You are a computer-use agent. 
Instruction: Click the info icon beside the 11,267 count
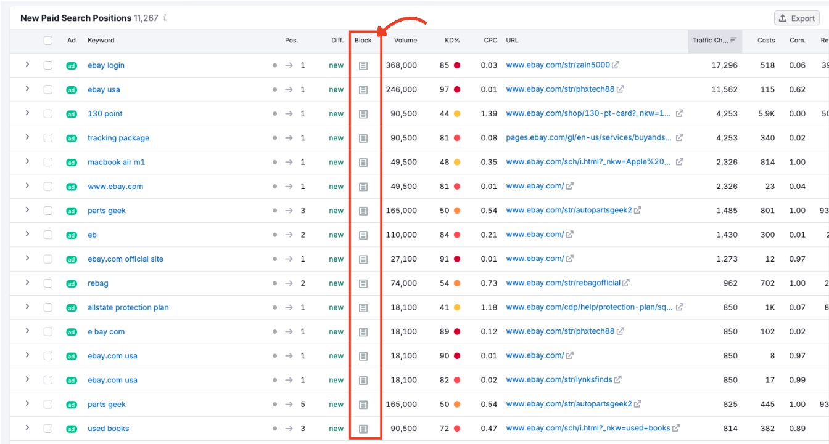(x=164, y=18)
